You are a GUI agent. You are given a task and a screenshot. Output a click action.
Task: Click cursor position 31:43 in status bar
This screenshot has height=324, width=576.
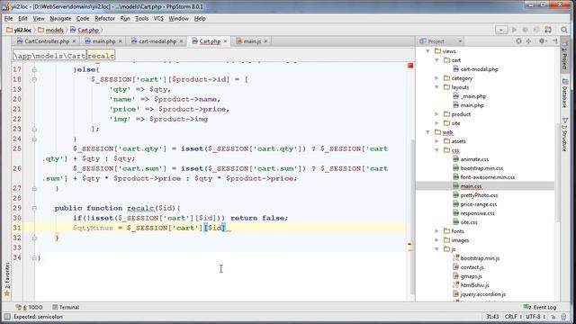pos(492,317)
